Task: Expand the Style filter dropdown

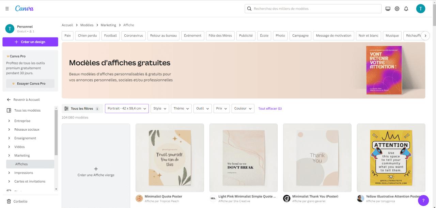Action: click(x=160, y=109)
